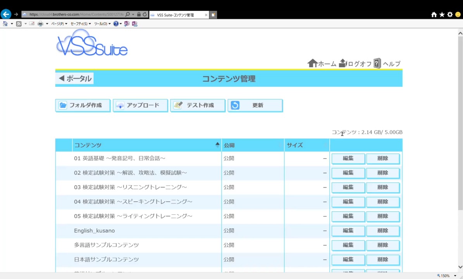Image resolution: width=463 pixels, height=279 pixels.
Task: Go back to ポータル
Action: click(75, 79)
